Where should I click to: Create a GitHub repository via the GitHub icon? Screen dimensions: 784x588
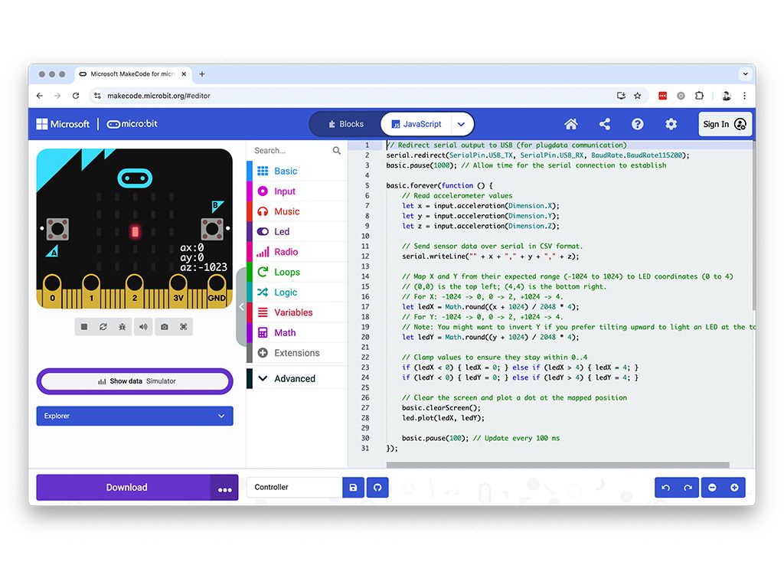(377, 487)
